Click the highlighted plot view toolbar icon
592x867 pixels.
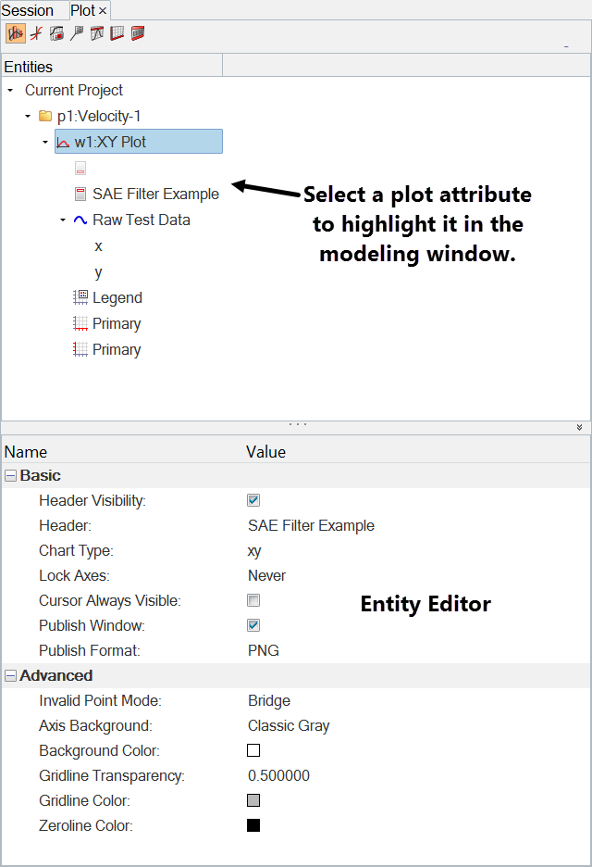[16, 33]
